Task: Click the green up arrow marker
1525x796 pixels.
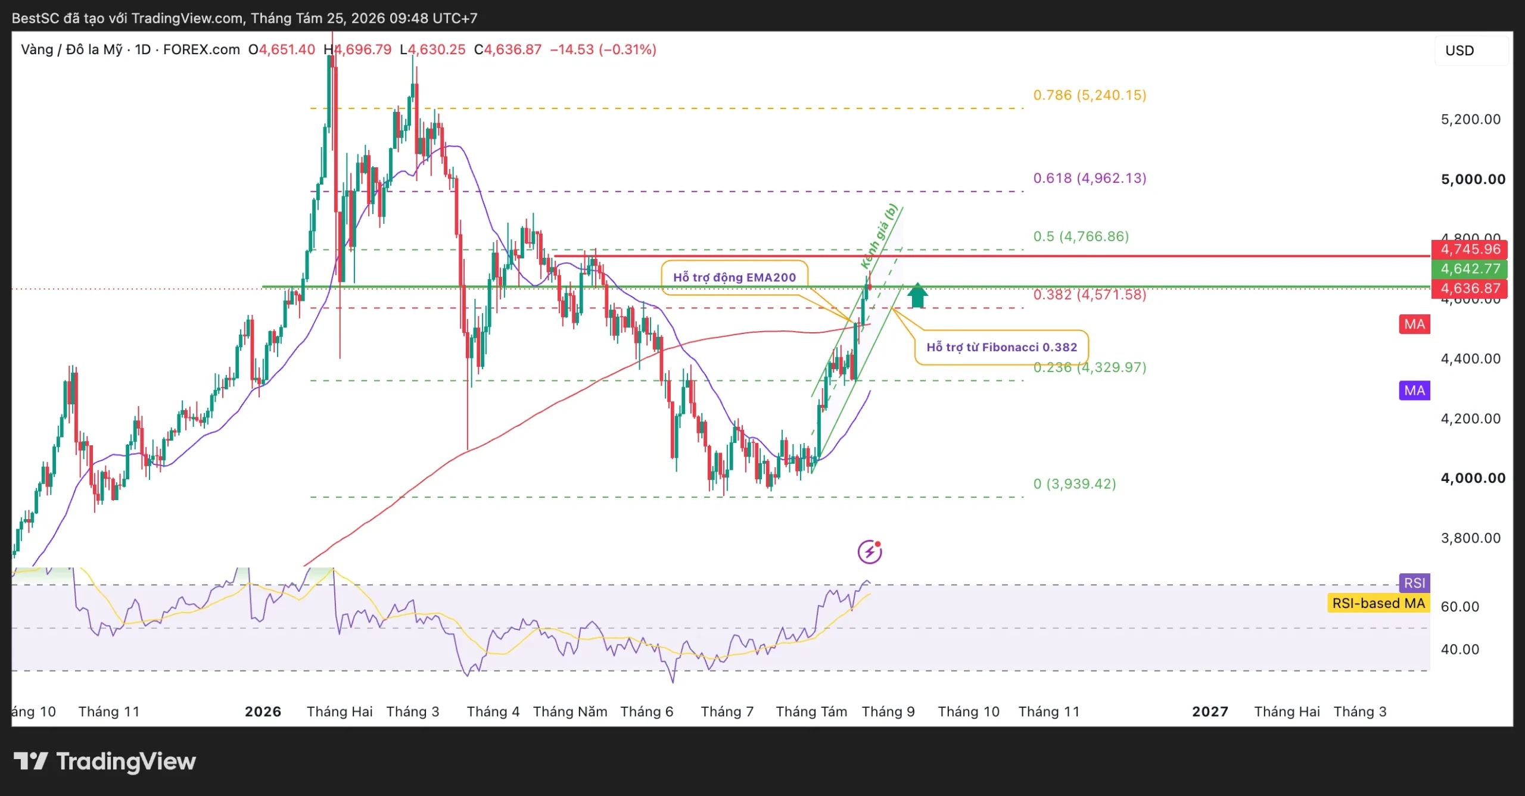Action: click(x=917, y=295)
